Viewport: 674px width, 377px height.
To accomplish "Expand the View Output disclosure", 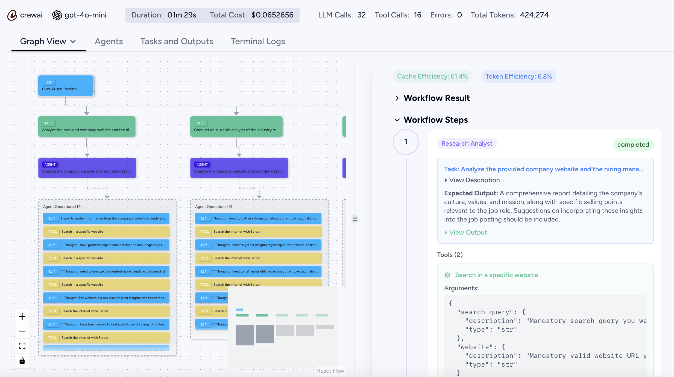I will click(x=446, y=232).
